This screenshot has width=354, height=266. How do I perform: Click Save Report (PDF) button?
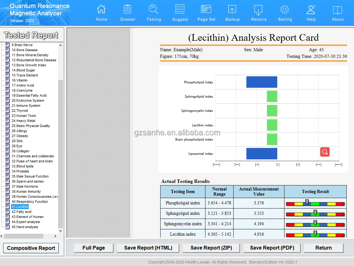[x=272, y=248]
